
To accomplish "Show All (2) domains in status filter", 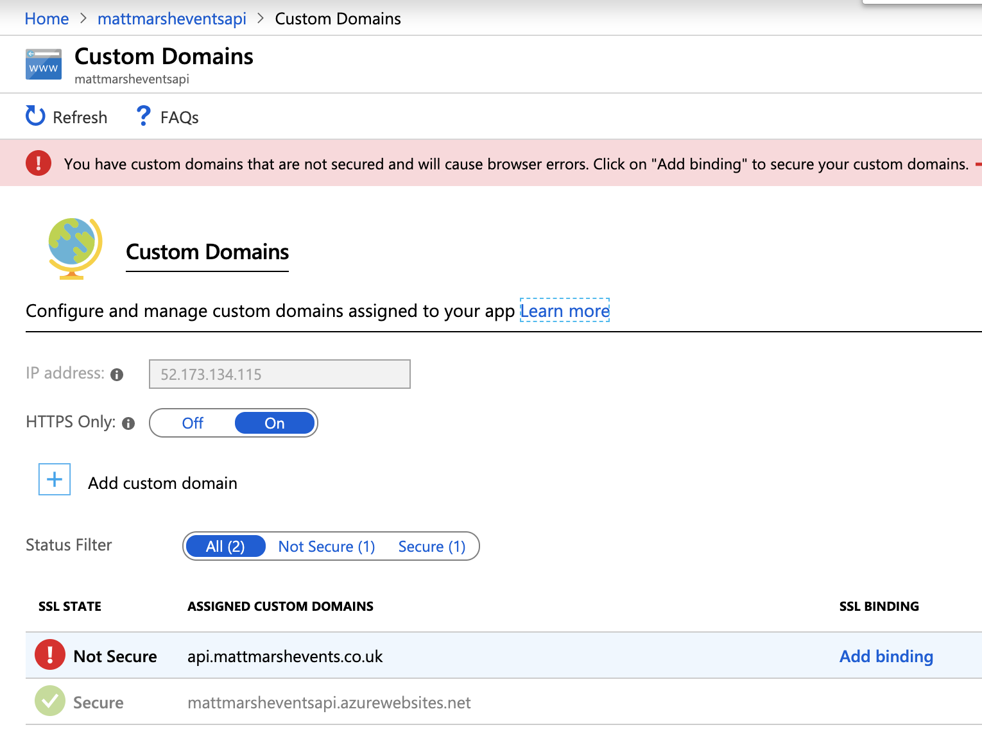I will (225, 547).
